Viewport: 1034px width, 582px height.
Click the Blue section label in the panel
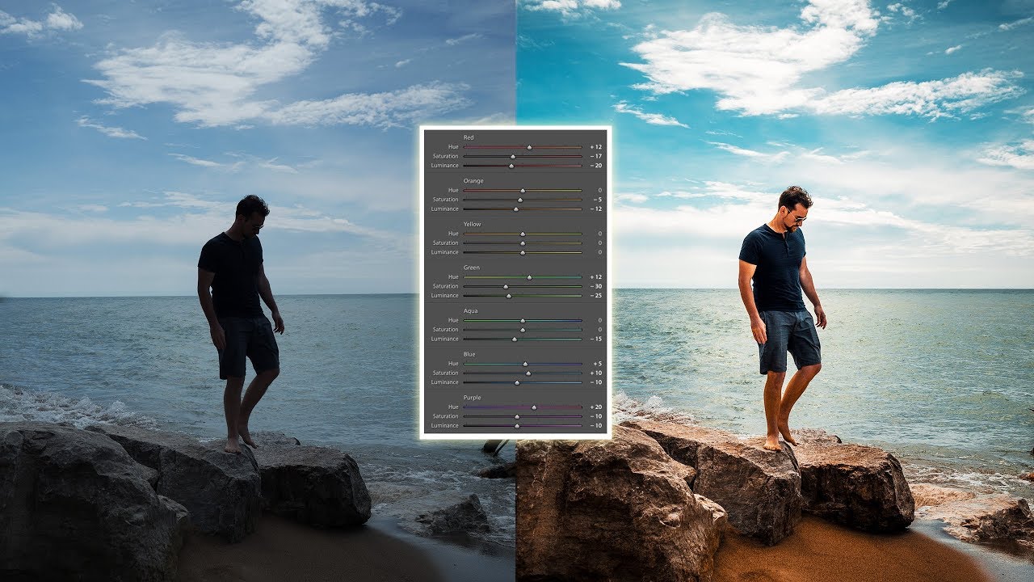469,353
